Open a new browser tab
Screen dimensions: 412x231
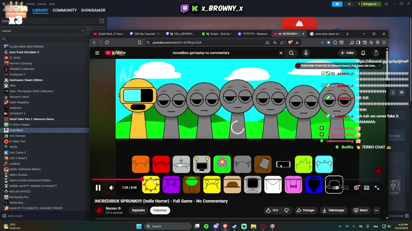click(x=347, y=34)
